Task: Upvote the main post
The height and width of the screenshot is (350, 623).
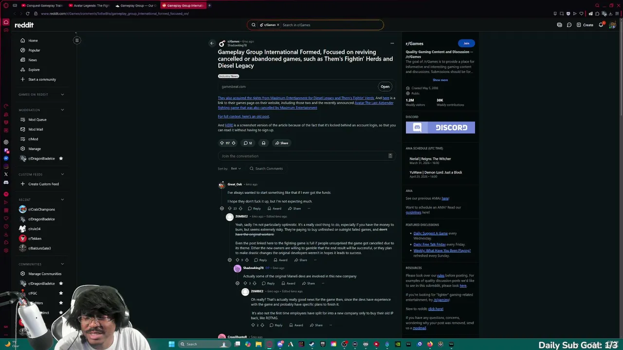Action: point(222,143)
